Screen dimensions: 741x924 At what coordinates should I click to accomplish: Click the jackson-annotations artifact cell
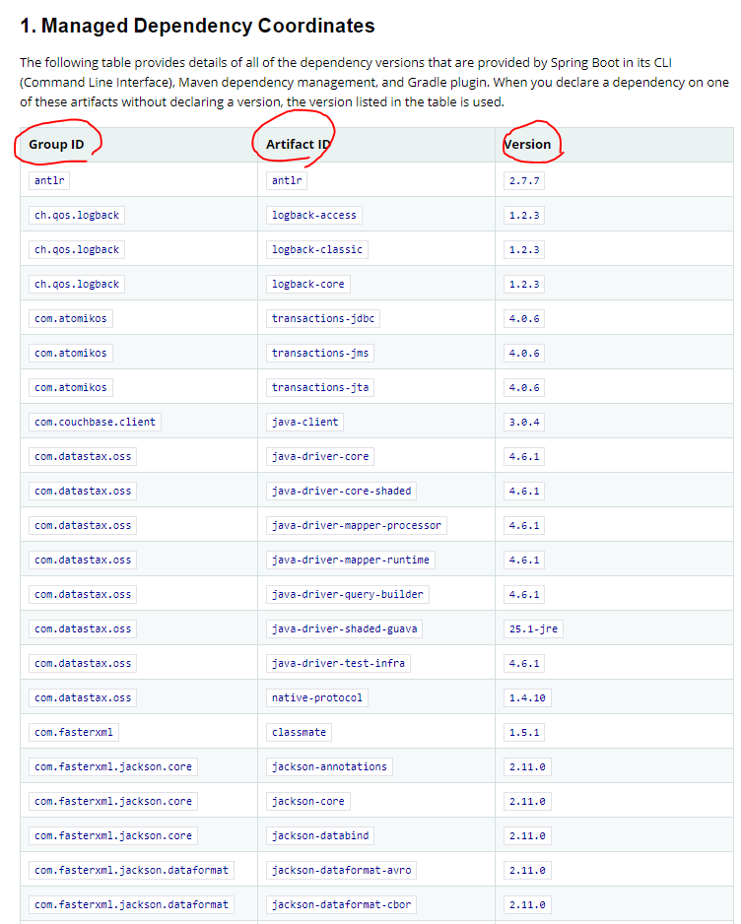(x=329, y=766)
